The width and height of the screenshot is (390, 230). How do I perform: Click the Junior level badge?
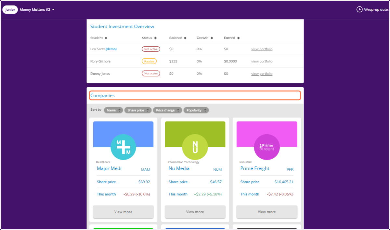tap(10, 10)
